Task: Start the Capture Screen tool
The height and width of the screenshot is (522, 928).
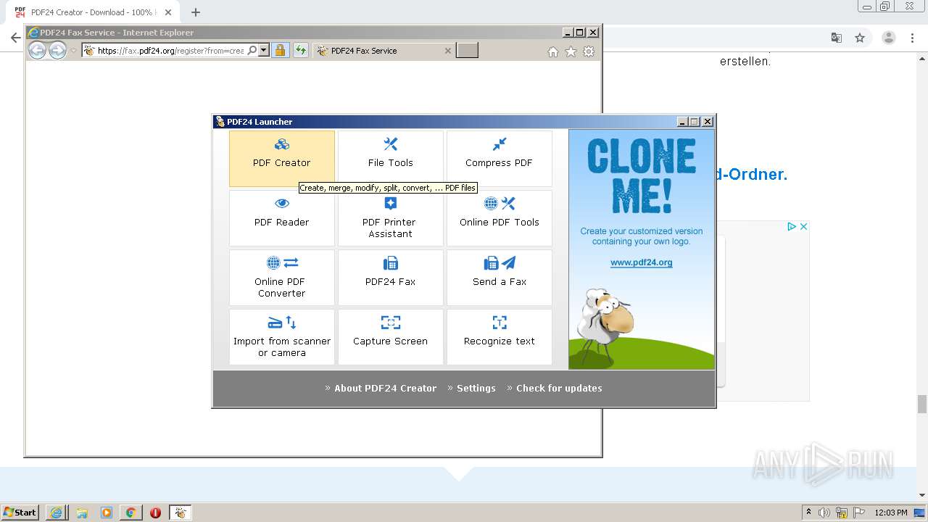Action: pos(391,337)
